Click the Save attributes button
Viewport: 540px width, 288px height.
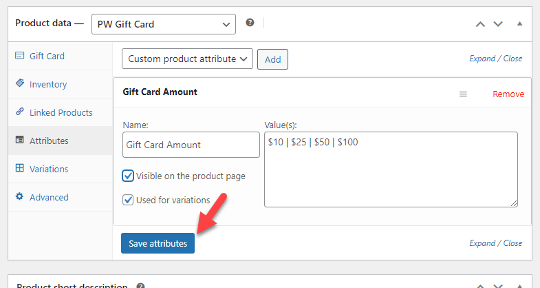tap(158, 243)
